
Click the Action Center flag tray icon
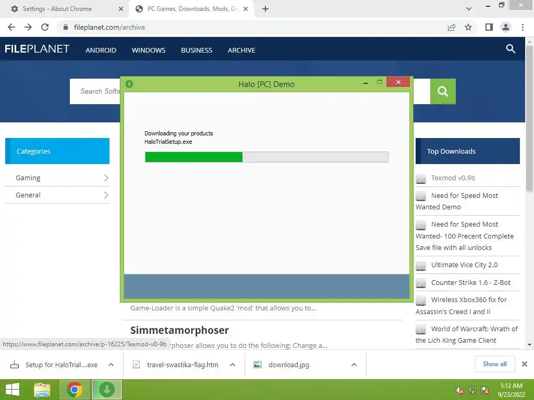click(x=485, y=390)
